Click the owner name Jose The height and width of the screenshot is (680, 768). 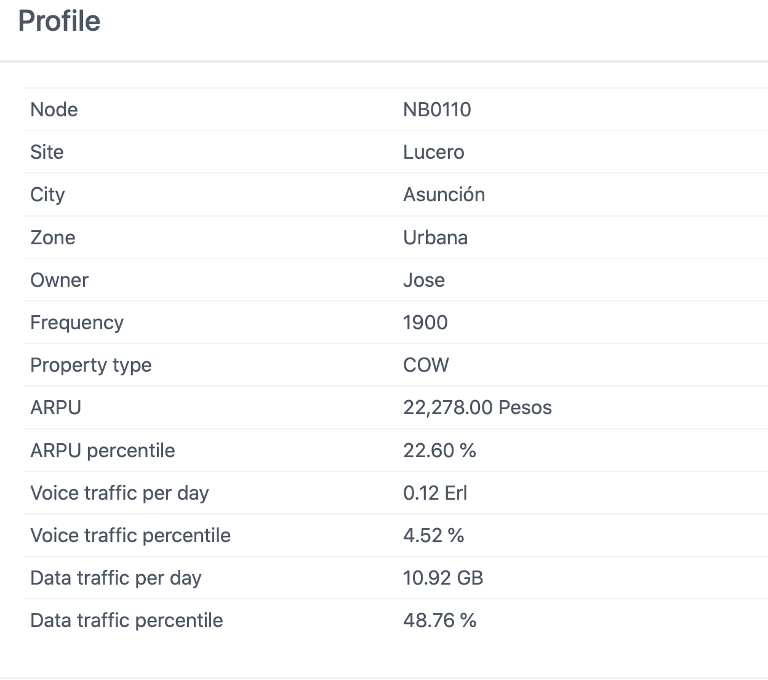(x=424, y=280)
